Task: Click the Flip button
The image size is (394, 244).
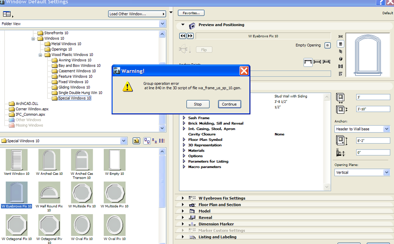Action: pos(204,50)
